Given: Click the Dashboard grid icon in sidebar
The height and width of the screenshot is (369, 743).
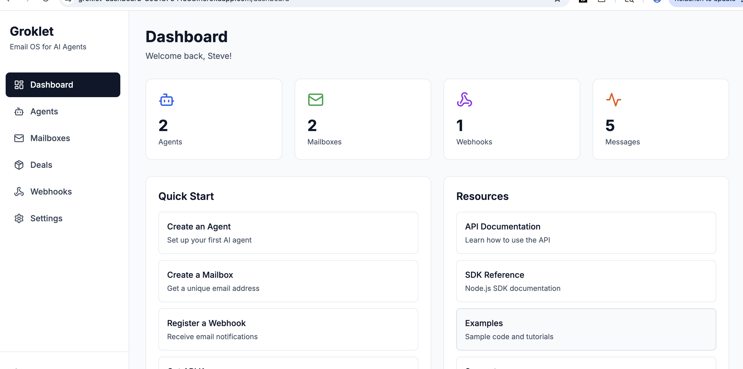Looking at the screenshot, I should (x=19, y=85).
